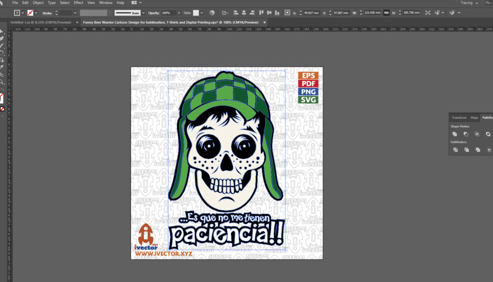
Task: Click the Home icon in the top corner
Action: tap(1, 2)
